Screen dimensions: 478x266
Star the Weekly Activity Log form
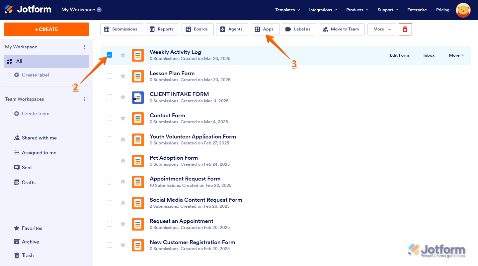point(123,55)
